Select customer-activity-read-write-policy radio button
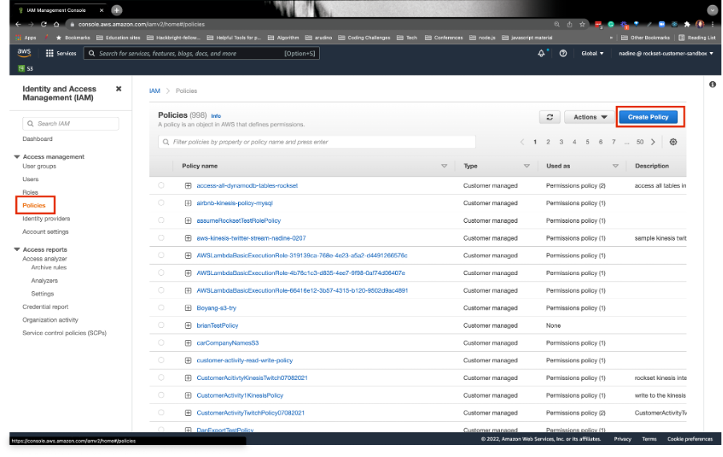Viewport: 723px width, 457px height. coord(161,360)
